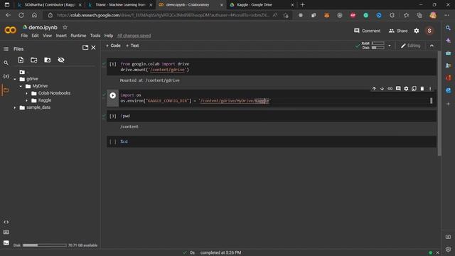Image resolution: width=455 pixels, height=256 pixels.
Task: Open the Colab logo home link
Action: pos(11,30)
